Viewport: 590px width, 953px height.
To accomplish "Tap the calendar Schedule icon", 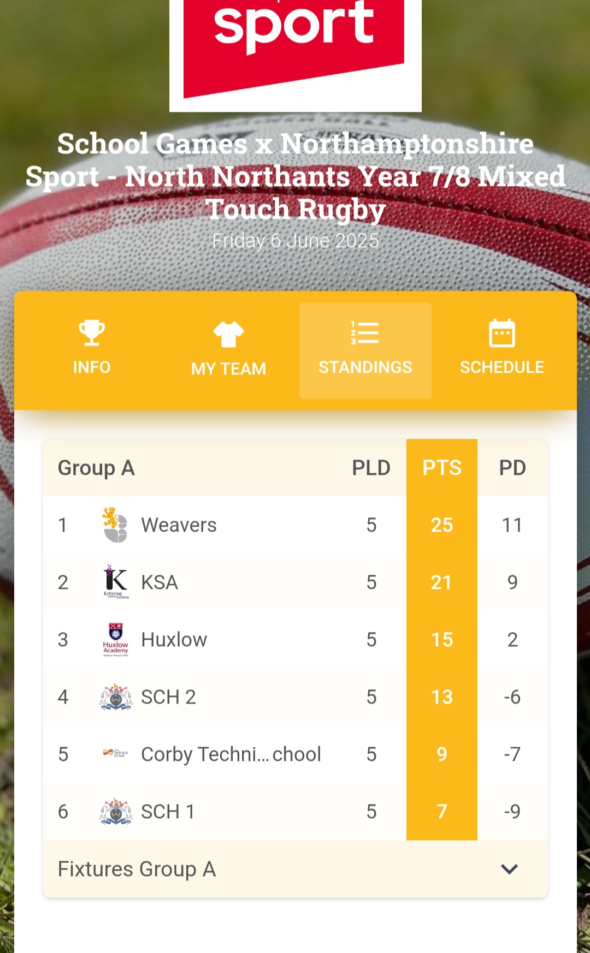I will 502,333.
